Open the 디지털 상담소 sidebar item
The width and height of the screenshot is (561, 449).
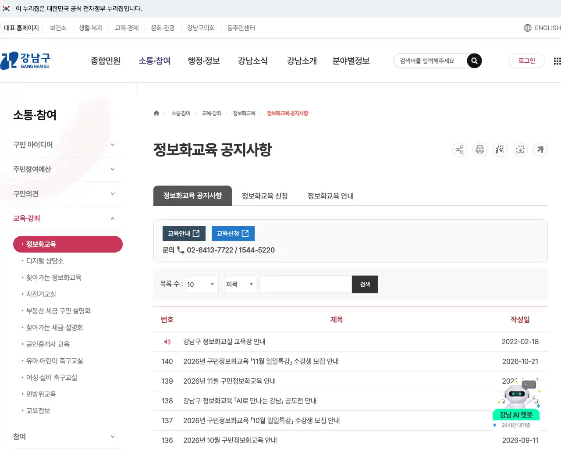45,261
